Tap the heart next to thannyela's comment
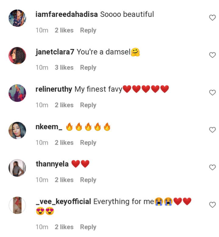 tap(212, 167)
